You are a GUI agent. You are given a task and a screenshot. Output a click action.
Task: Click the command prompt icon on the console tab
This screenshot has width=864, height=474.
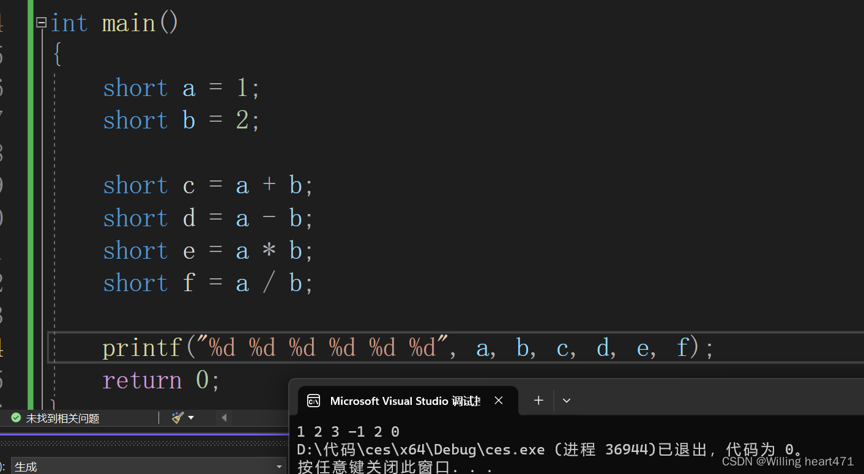pos(314,401)
